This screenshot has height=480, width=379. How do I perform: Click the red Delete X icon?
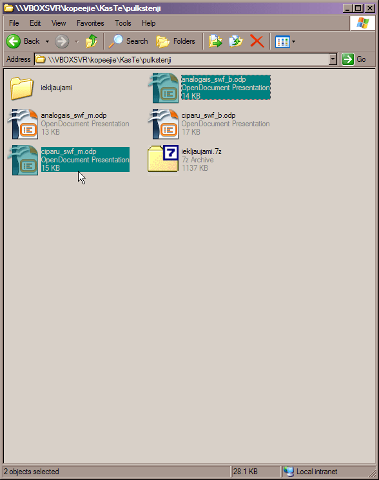(x=257, y=41)
